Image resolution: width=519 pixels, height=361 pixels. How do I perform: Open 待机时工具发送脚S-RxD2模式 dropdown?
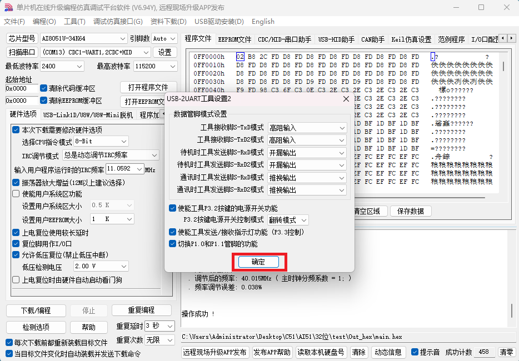(307, 165)
